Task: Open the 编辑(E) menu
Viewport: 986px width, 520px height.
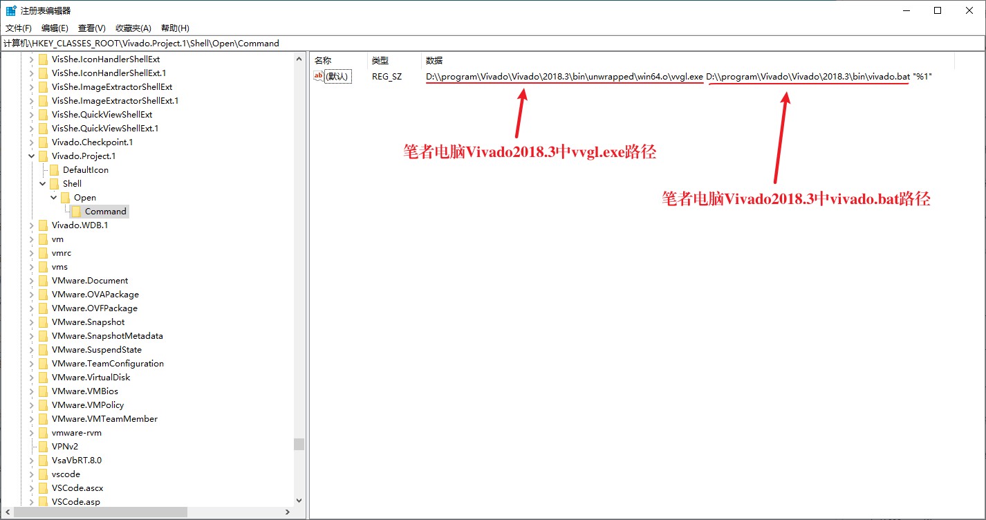Action: [x=55, y=28]
